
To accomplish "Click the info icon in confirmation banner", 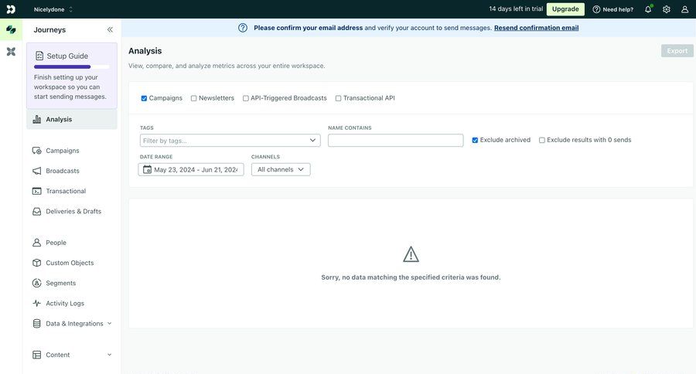I will 243,28.
